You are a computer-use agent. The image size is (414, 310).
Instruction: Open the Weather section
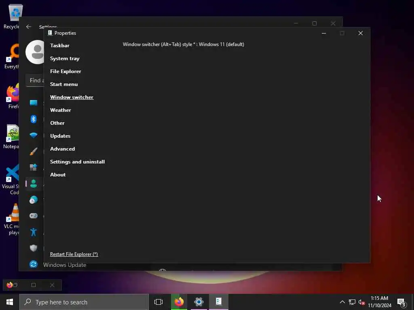pyautogui.click(x=61, y=110)
